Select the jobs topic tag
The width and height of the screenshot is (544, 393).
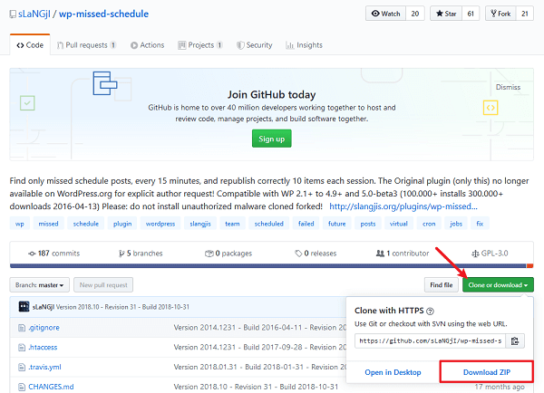tap(456, 224)
